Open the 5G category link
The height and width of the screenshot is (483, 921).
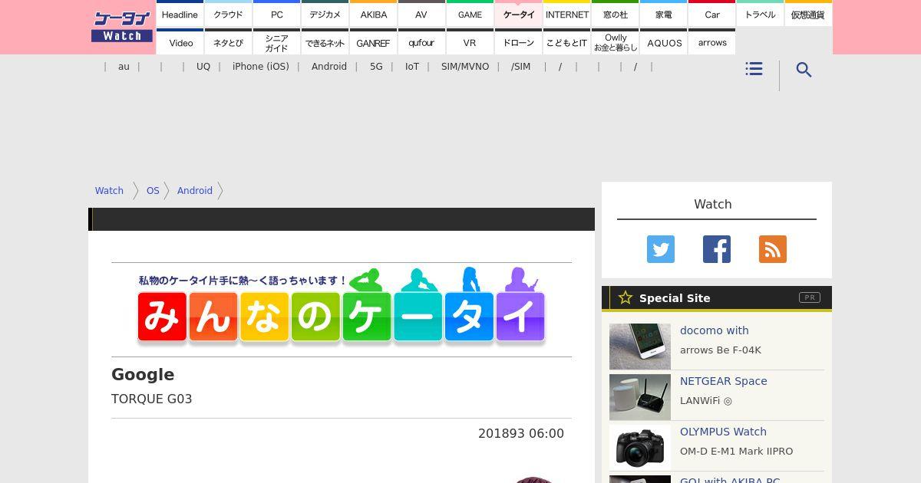(376, 67)
